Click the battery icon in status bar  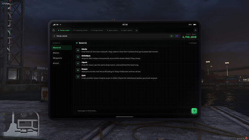pos(195,25)
